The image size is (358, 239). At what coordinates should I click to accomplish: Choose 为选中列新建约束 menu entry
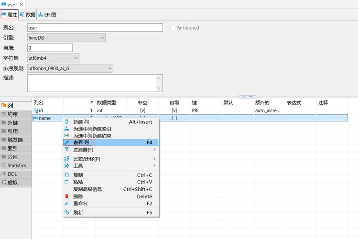110,136
